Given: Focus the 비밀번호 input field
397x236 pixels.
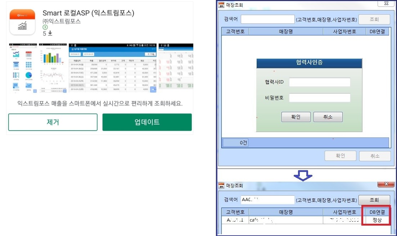Looking at the screenshot, I should pos(319,98).
